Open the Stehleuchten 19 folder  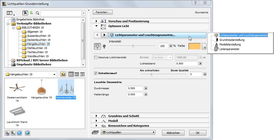(x=37, y=48)
